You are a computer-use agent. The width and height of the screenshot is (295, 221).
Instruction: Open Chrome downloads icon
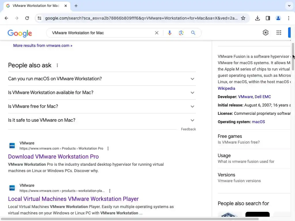(x=257, y=18)
